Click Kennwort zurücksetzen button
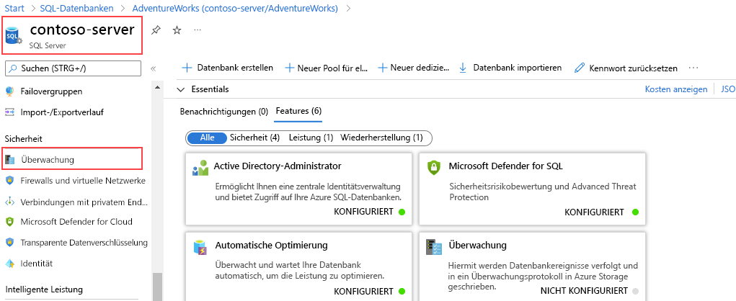 coord(626,68)
